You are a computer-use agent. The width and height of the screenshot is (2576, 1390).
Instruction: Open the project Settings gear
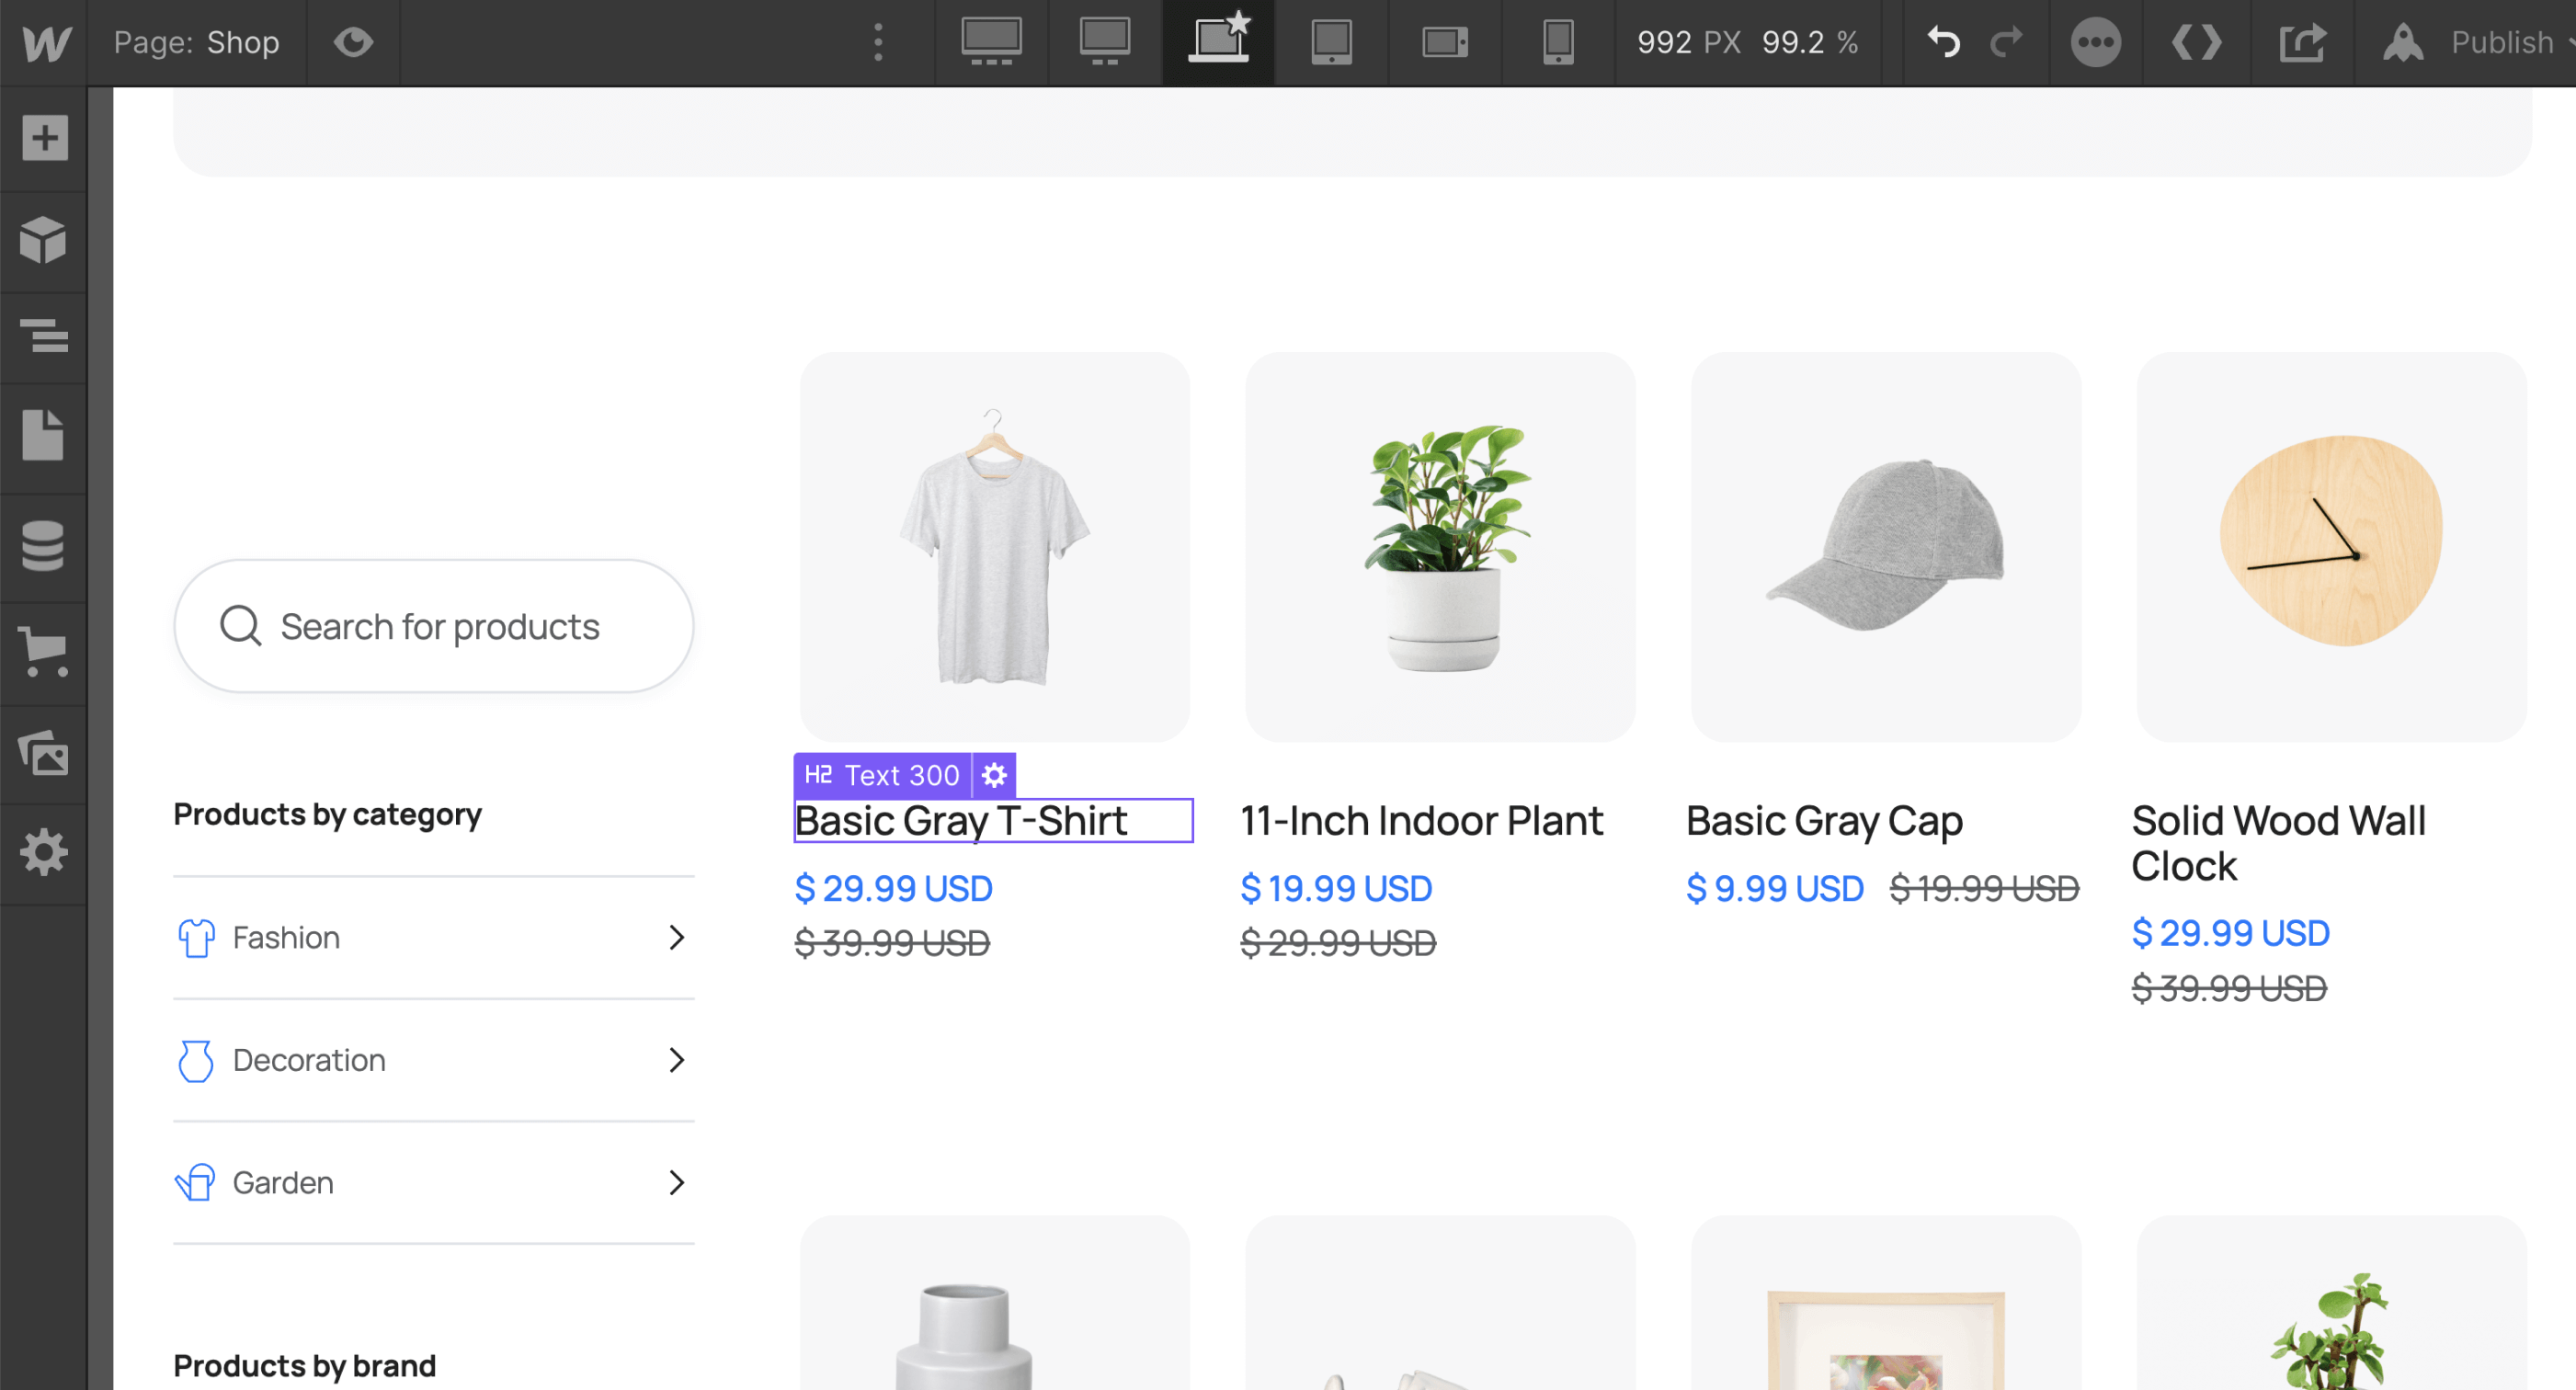click(44, 853)
